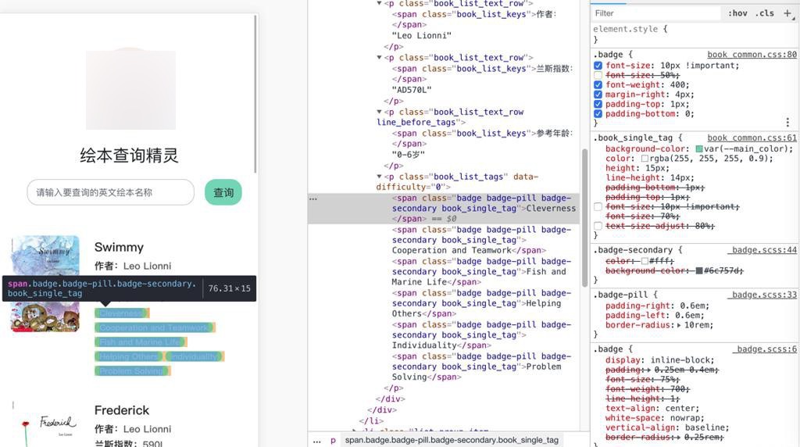Open _badge.scss:6 source link
This screenshot has height=447, width=800.
tap(764, 349)
